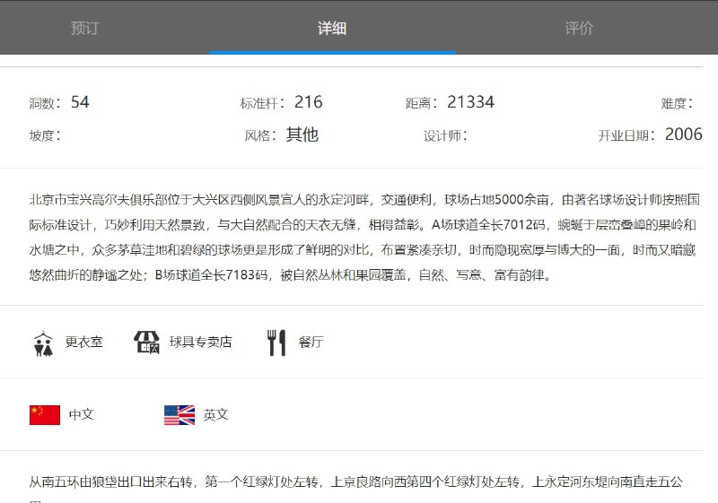Click the 更衣室 label
Screen dimensions: 718x503
83,342
